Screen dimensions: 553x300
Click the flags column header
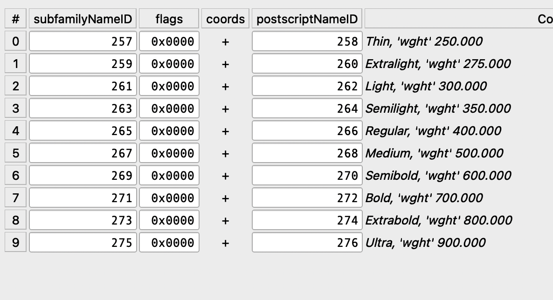[x=169, y=19]
